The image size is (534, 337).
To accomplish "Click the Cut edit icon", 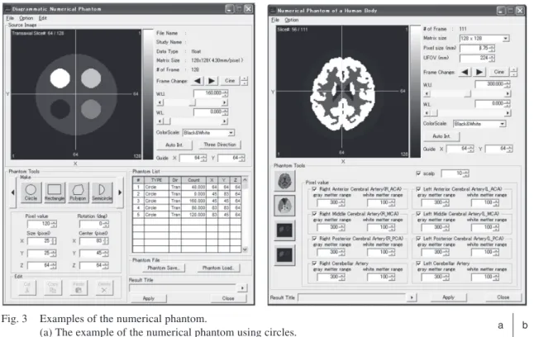I will tap(27, 287).
